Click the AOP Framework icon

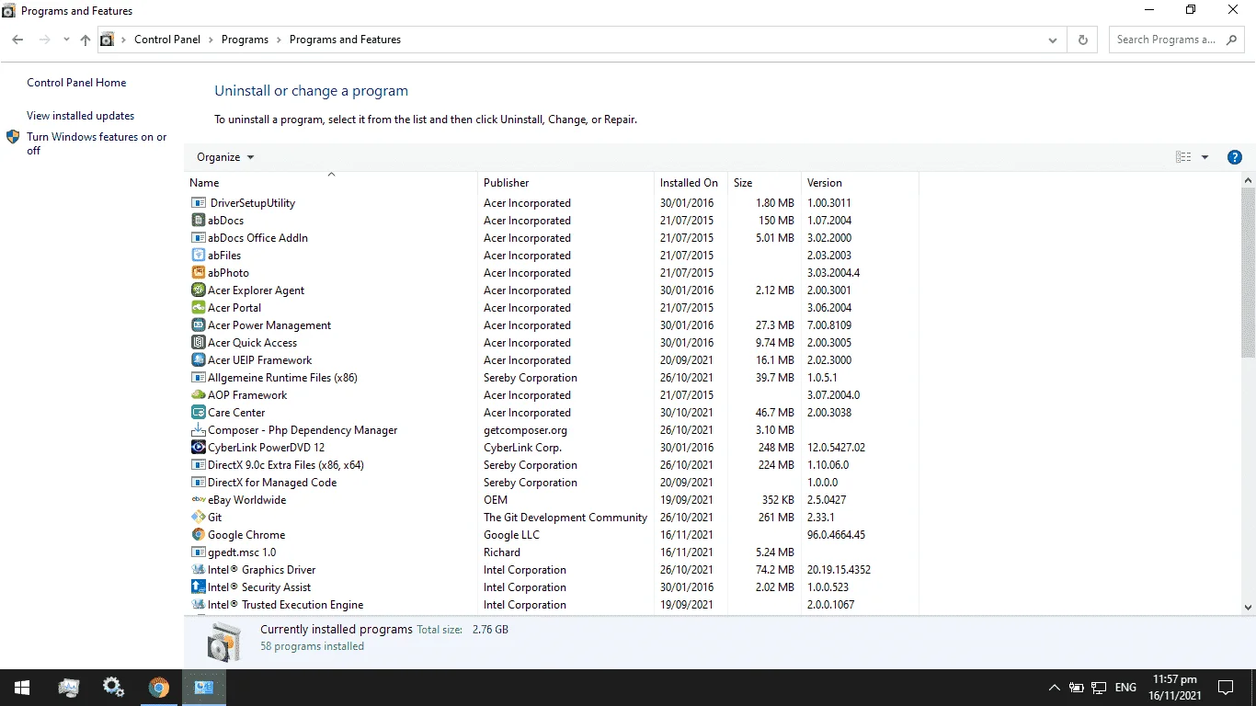pos(198,395)
